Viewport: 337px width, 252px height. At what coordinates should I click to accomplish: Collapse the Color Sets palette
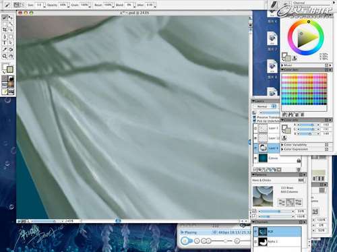[x=282, y=70]
